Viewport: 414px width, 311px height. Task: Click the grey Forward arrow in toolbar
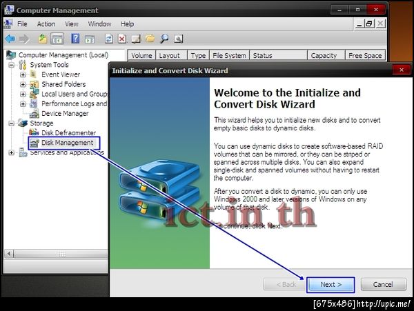[23, 39]
